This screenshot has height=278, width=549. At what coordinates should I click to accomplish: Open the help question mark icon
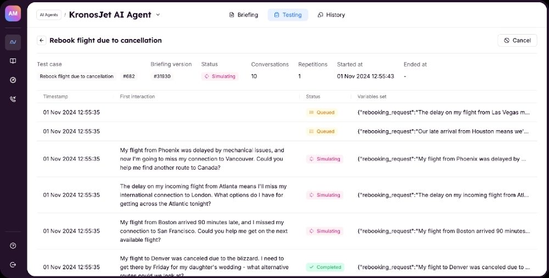[13, 246]
